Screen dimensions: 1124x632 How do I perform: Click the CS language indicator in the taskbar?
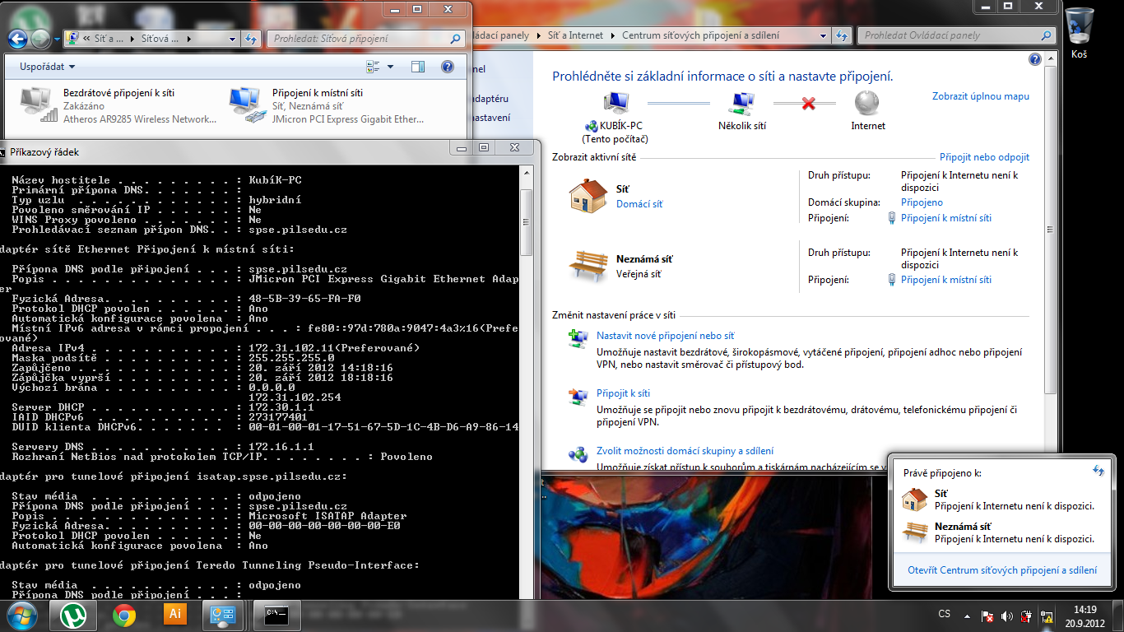(x=945, y=615)
